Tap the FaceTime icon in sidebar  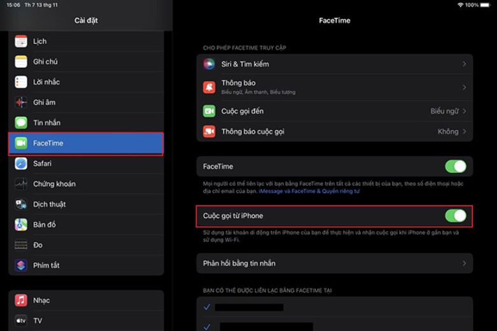(21, 143)
